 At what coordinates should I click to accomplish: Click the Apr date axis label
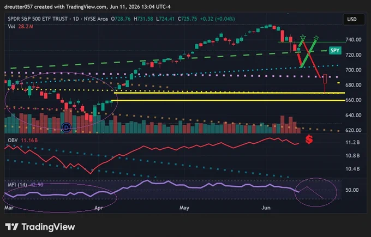[98, 208]
